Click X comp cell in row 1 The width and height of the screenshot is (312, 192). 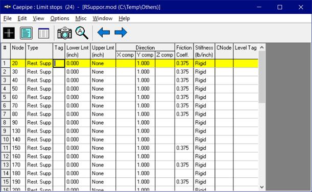125,63
